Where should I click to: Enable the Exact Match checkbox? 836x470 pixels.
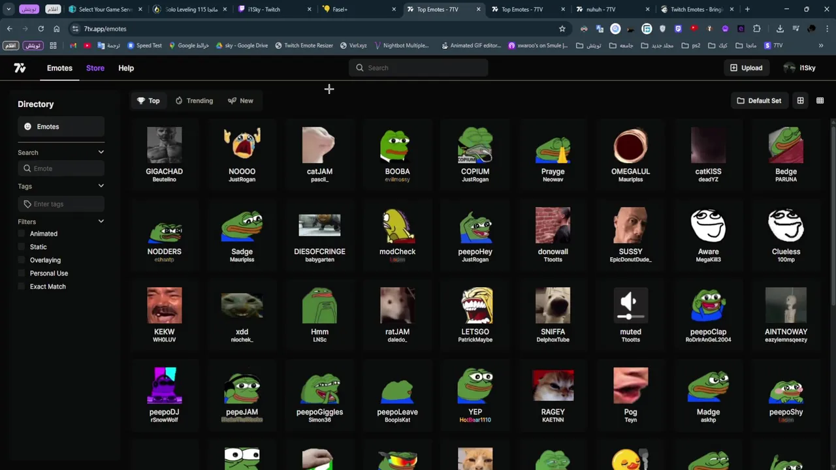(x=22, y=287)
